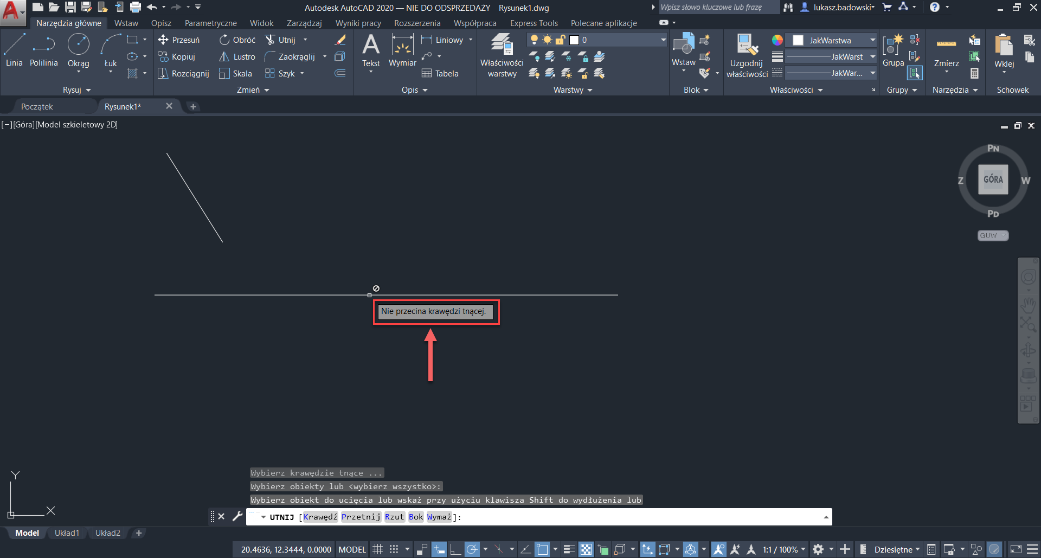Activate the Przesuń move tool

(x=178, y=40)
